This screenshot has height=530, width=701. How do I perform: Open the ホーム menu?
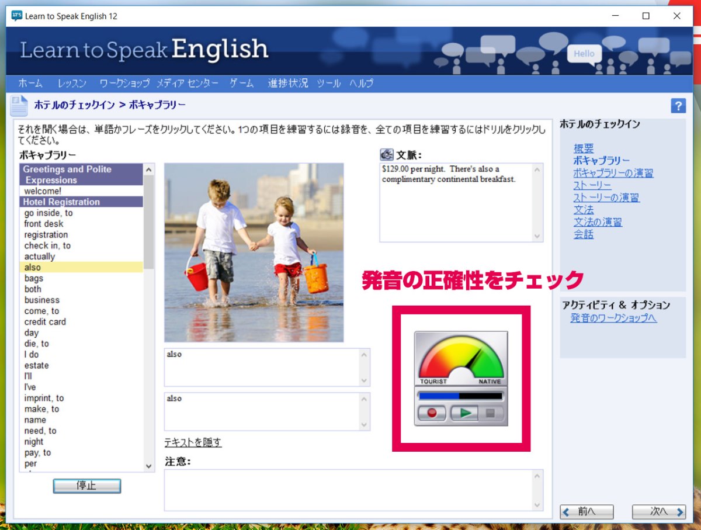30,83
